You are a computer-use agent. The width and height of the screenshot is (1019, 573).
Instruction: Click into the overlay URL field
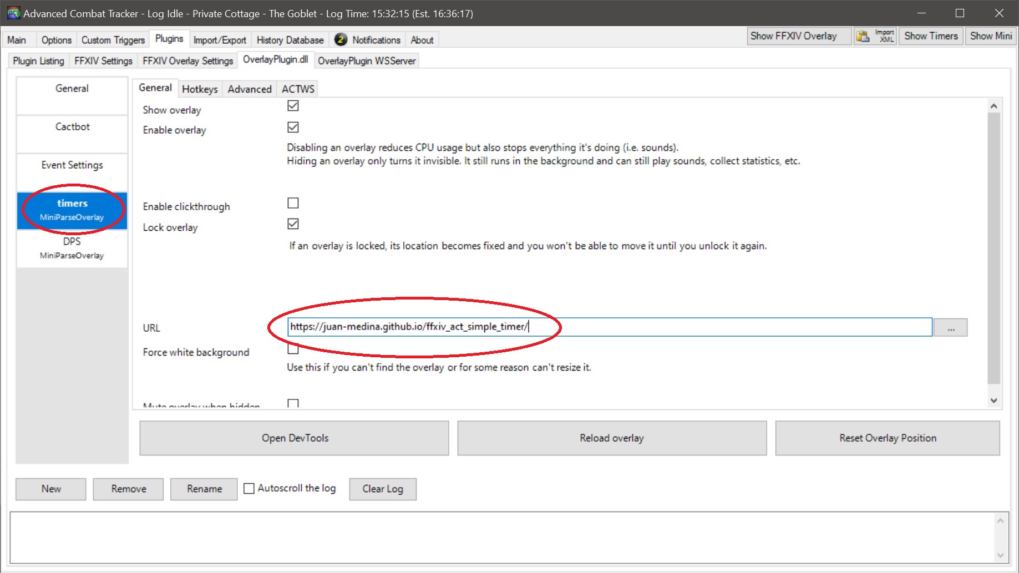point(610,327)
